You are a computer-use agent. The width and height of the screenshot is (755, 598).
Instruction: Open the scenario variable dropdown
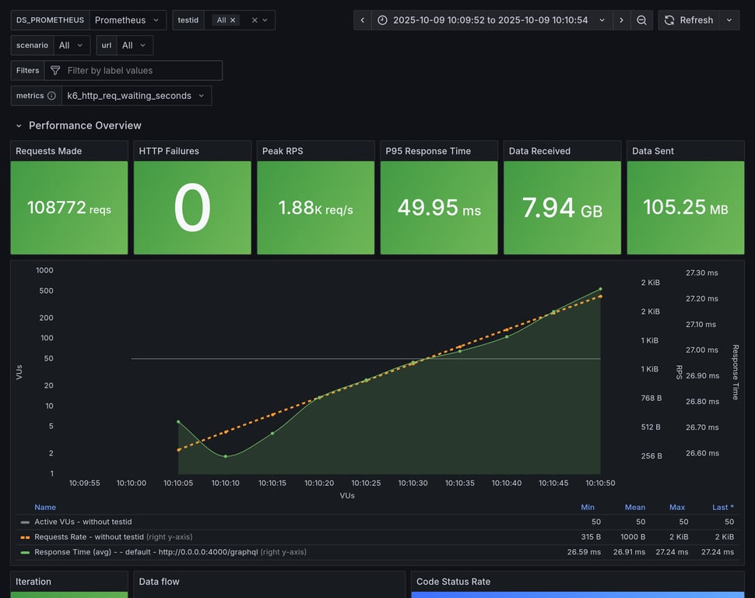(72, 45)
